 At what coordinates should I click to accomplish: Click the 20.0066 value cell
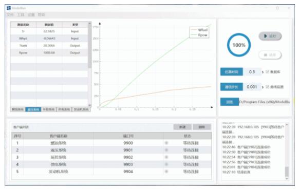(49, 45)
